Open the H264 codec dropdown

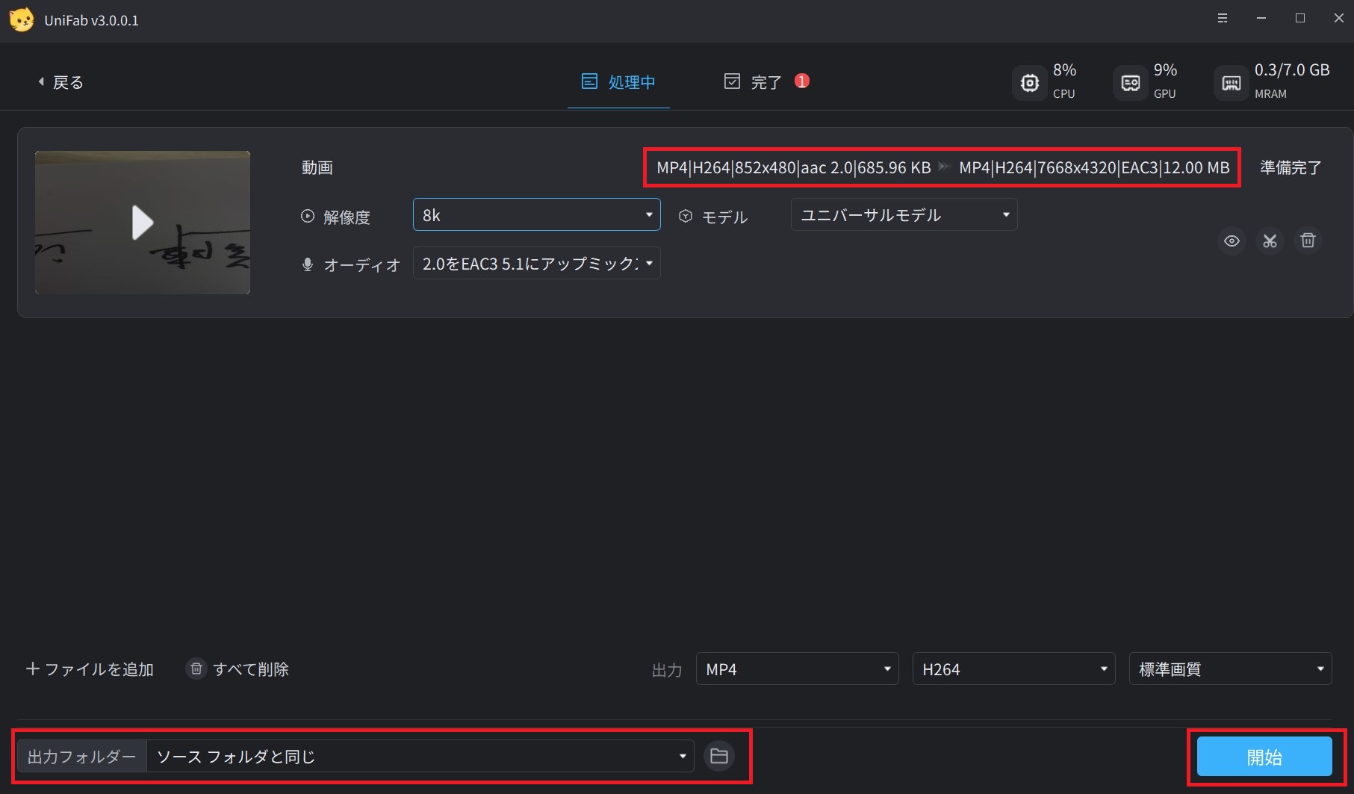pos(1013,669)
